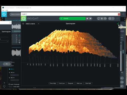This screenshot has width=127, height=95.
Task: Click the question mark help icon in Ozone
Action: pos(4,83)
